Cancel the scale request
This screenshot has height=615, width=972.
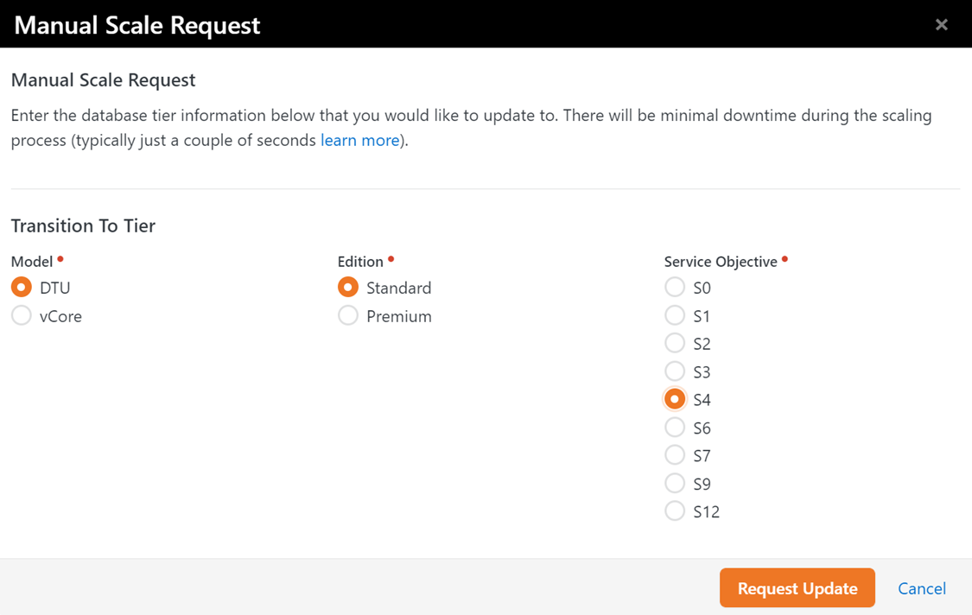point(922,588)
